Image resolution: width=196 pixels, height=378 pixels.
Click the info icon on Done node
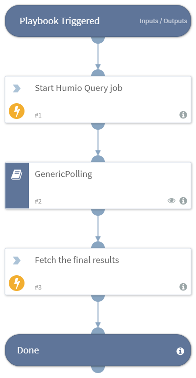(180, 351)
